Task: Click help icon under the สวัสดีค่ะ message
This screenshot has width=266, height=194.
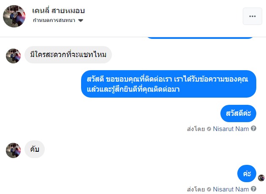Action: point(253,128)
